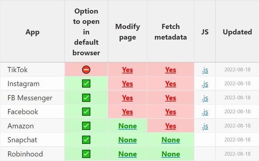
Task: Open TikTok's .js file link
Action: click(205, 70)
